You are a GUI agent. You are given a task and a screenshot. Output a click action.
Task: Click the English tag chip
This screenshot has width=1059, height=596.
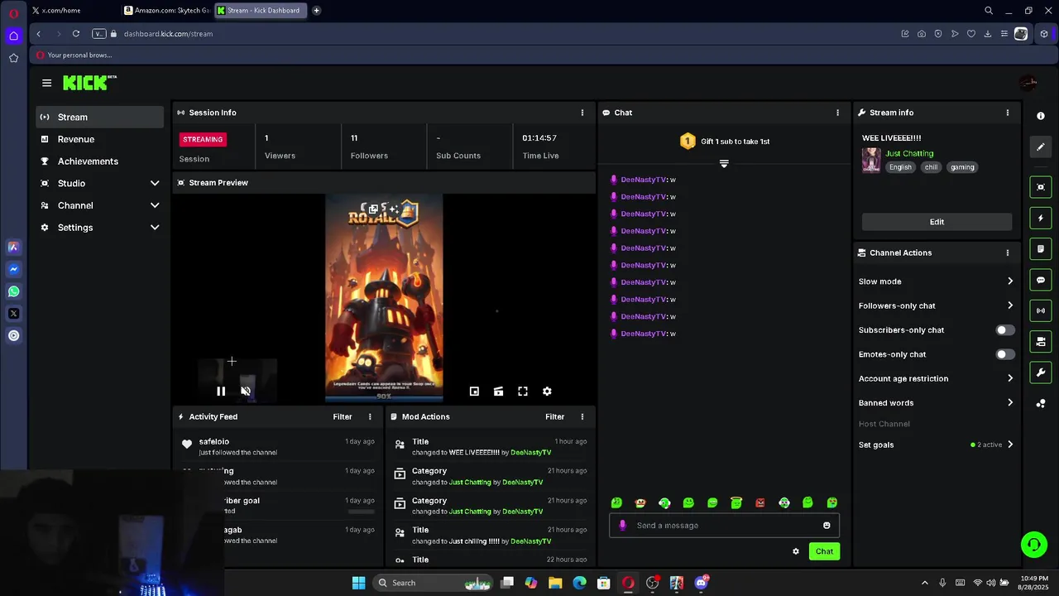click(900, 167)
